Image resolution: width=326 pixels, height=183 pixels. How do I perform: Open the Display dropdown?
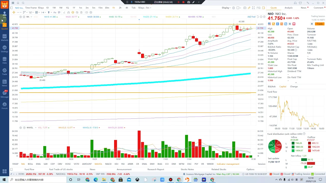click(x=226, y=8)
